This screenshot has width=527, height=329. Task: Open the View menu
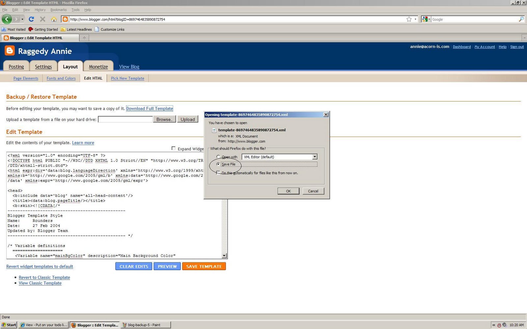click(26, 10)
